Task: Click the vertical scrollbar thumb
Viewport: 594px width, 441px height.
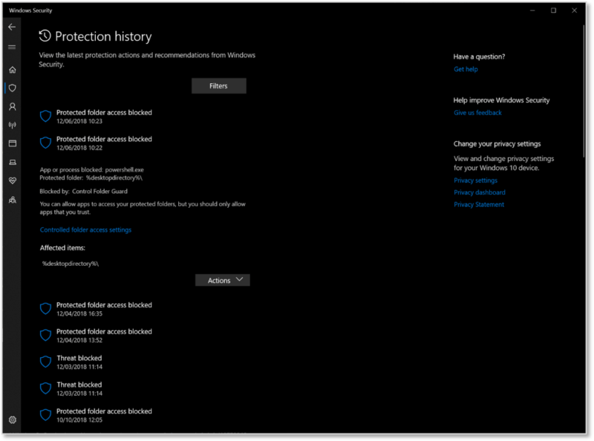Action: click(x=584, y=91)
